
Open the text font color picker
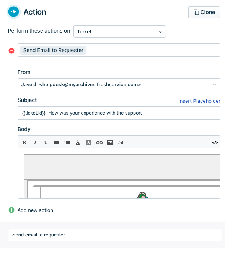click(78, 143)
